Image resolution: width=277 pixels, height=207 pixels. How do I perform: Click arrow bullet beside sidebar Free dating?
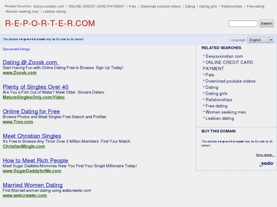pos(203,105)
